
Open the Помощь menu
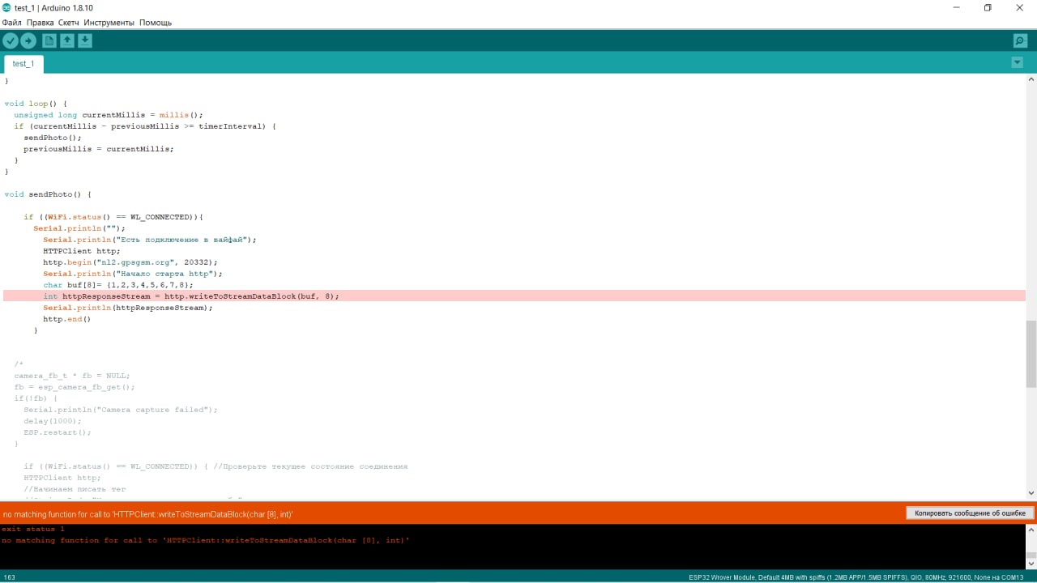156,23
